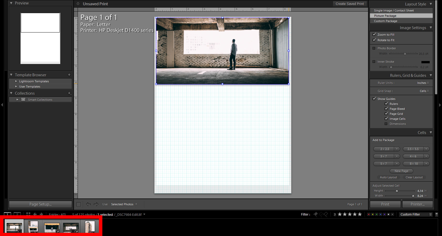Select the building photo thumbnail in the filmstrip
This screenshot has width=442, height=236.
coord(90,227)
